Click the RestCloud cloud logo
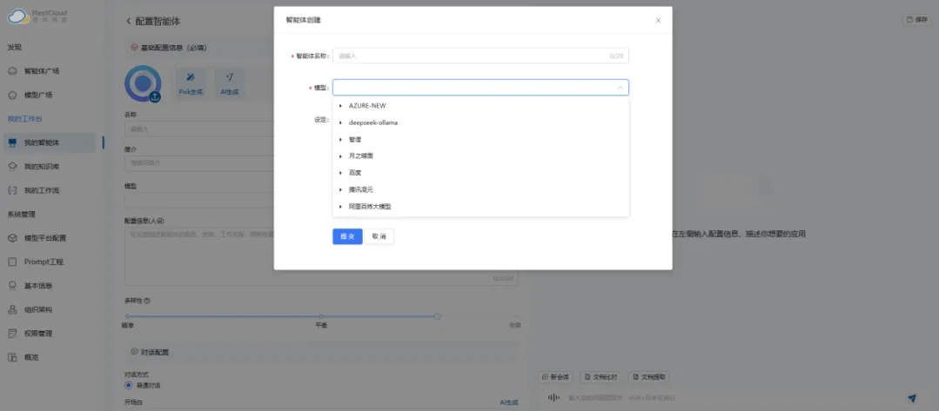The image size is (939, 411). pos(18,16)
